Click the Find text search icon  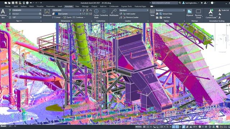(40, 14)
